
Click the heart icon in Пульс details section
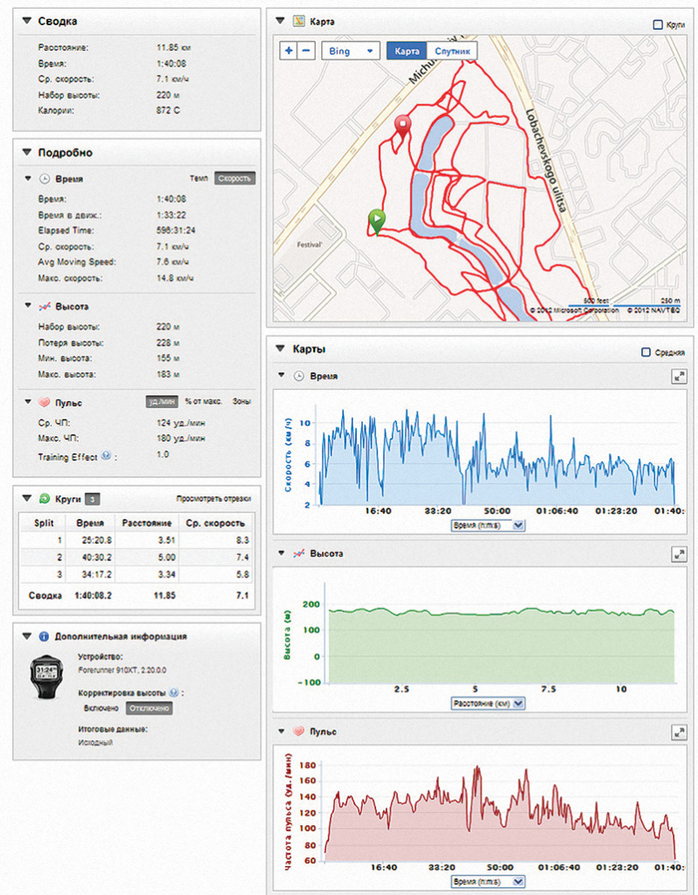pyautogui.click(x=45, y=402)
